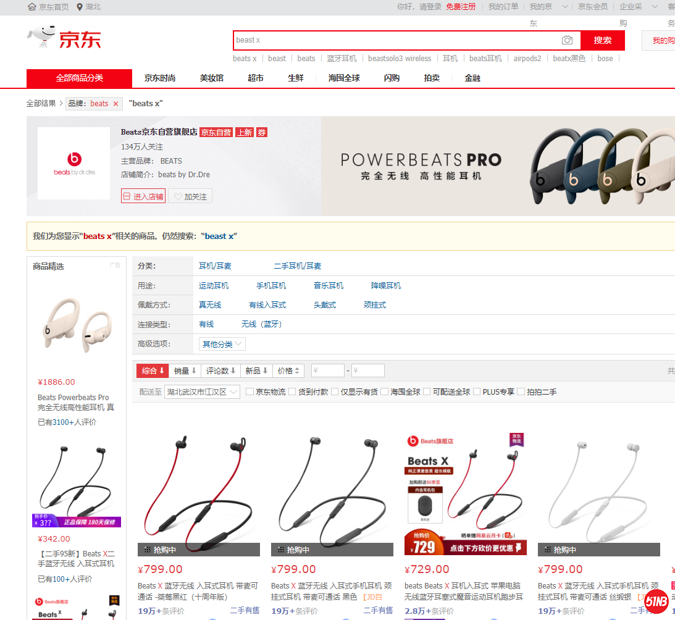Open the Powerbeats Pro banner image
Image resolution: width=675 pixels, height=620 pixels.
(498, 165)
